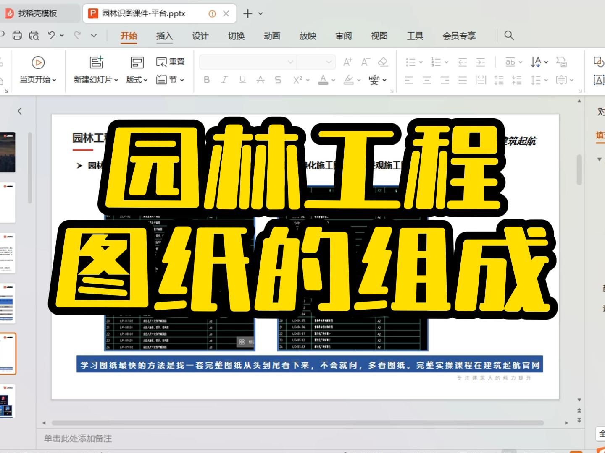
Task: Click the 重置 (reset) slide icon
Action: tap(170, 62)
